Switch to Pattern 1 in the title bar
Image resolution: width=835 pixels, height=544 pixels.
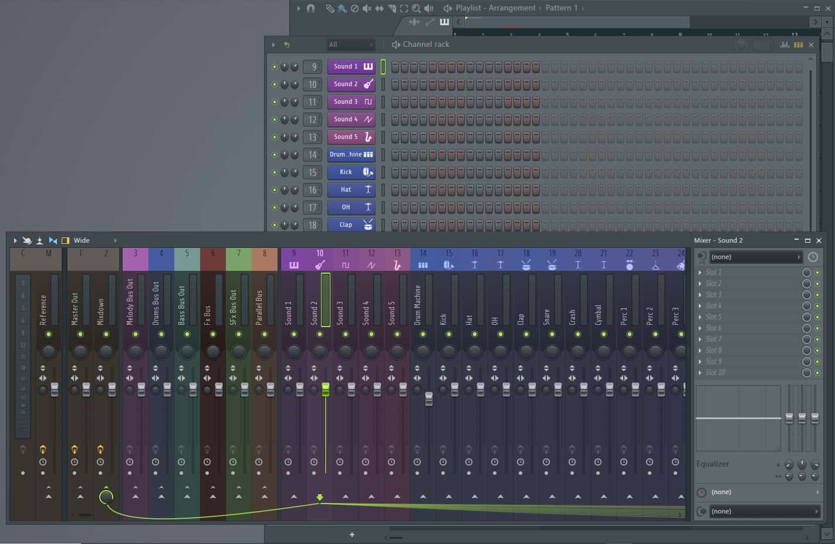560,8
